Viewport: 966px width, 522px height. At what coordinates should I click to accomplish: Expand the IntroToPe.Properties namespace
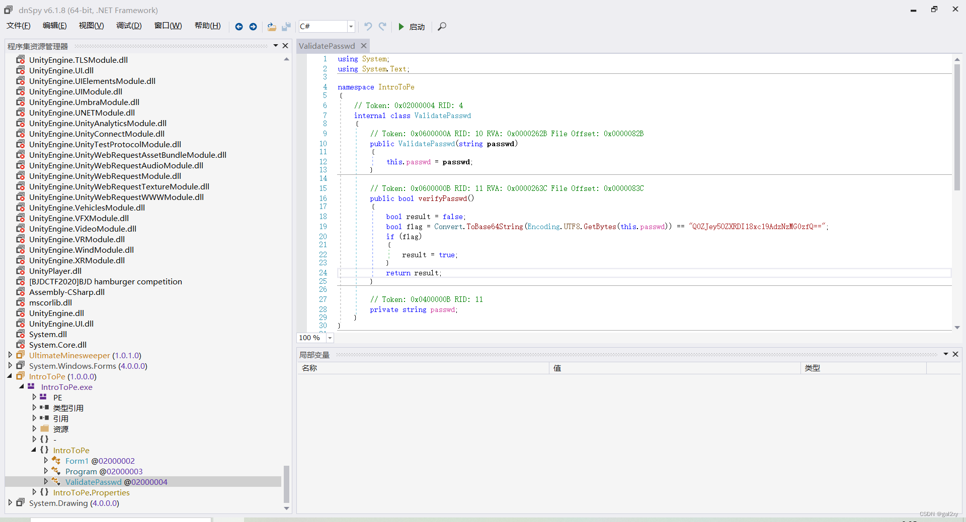[34, 492]
